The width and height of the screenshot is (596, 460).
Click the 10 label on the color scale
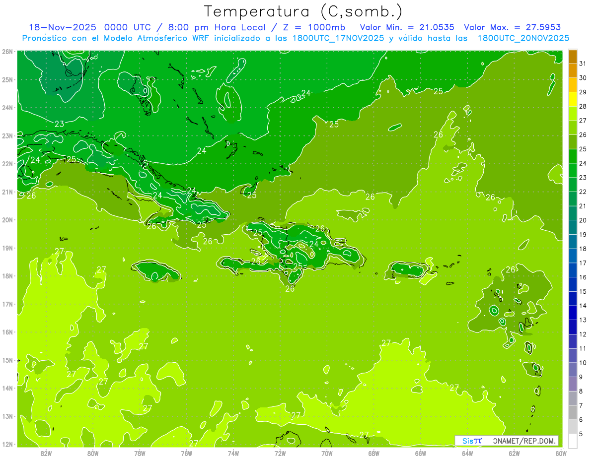(x=583, y=363)
